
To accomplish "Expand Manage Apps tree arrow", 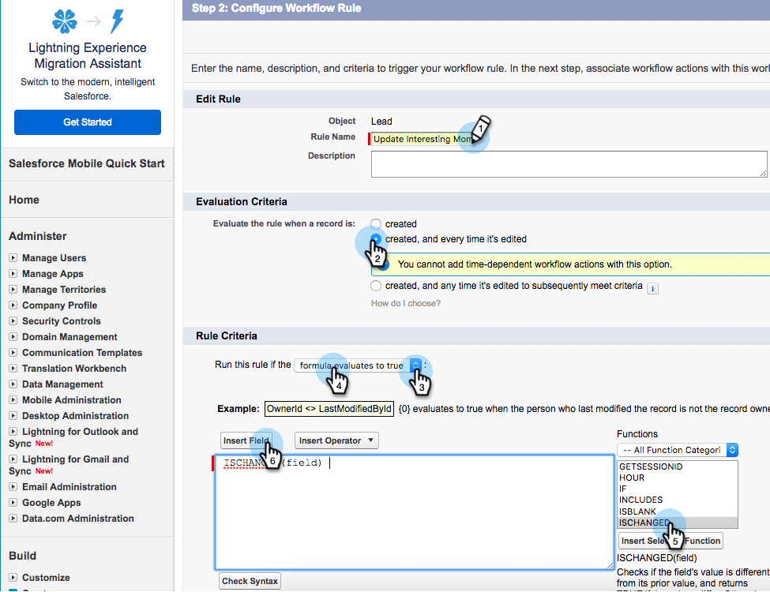I will point(13,273).
